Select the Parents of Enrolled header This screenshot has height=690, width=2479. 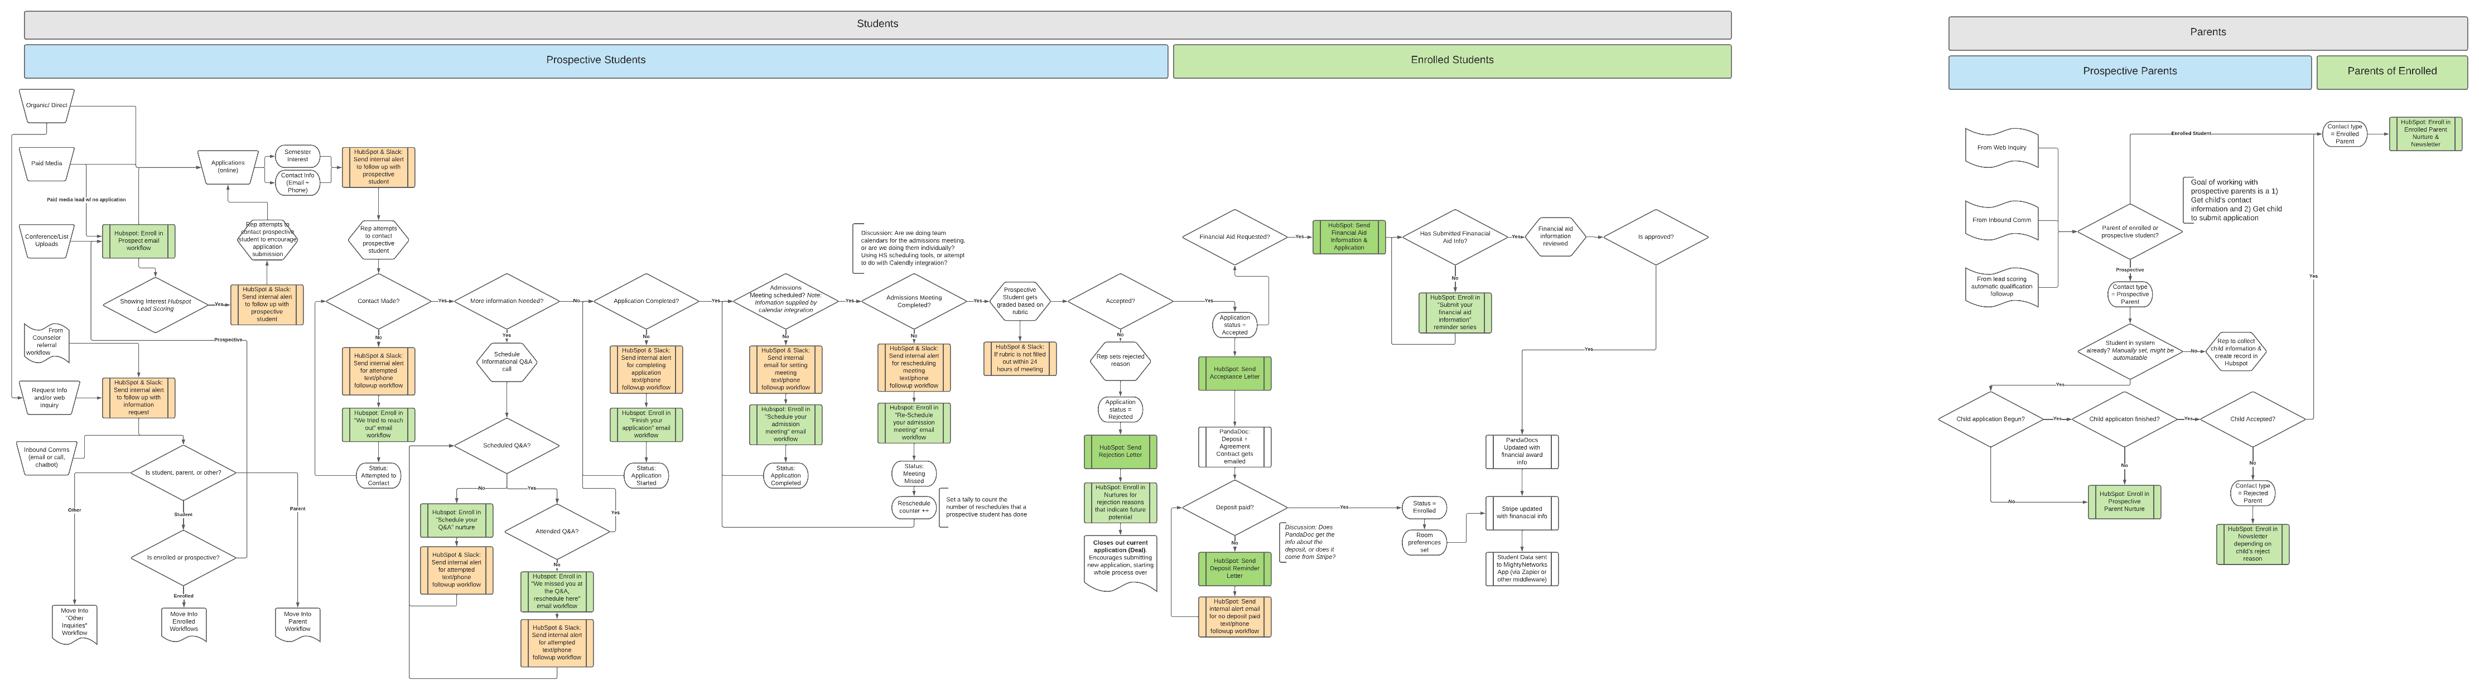[2391, 72]
